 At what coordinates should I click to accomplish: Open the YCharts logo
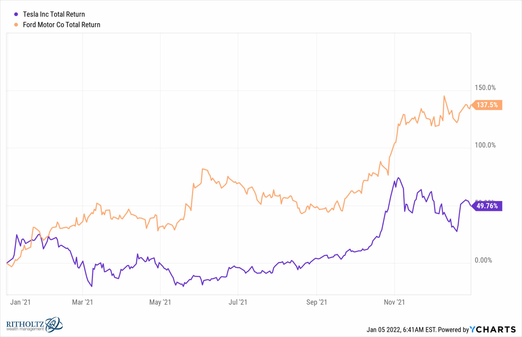pyautogui.click(x=493, y=329)
